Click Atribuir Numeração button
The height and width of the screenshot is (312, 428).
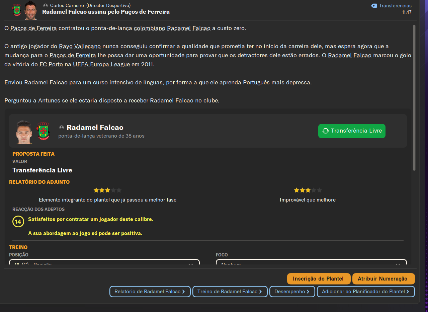383,279
